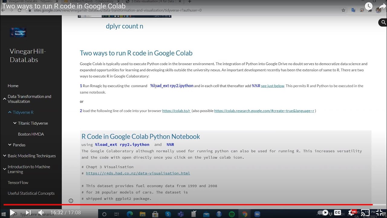Open Spotify from taskbar
The image size is (387, 218).
click(x=232, y=214)
